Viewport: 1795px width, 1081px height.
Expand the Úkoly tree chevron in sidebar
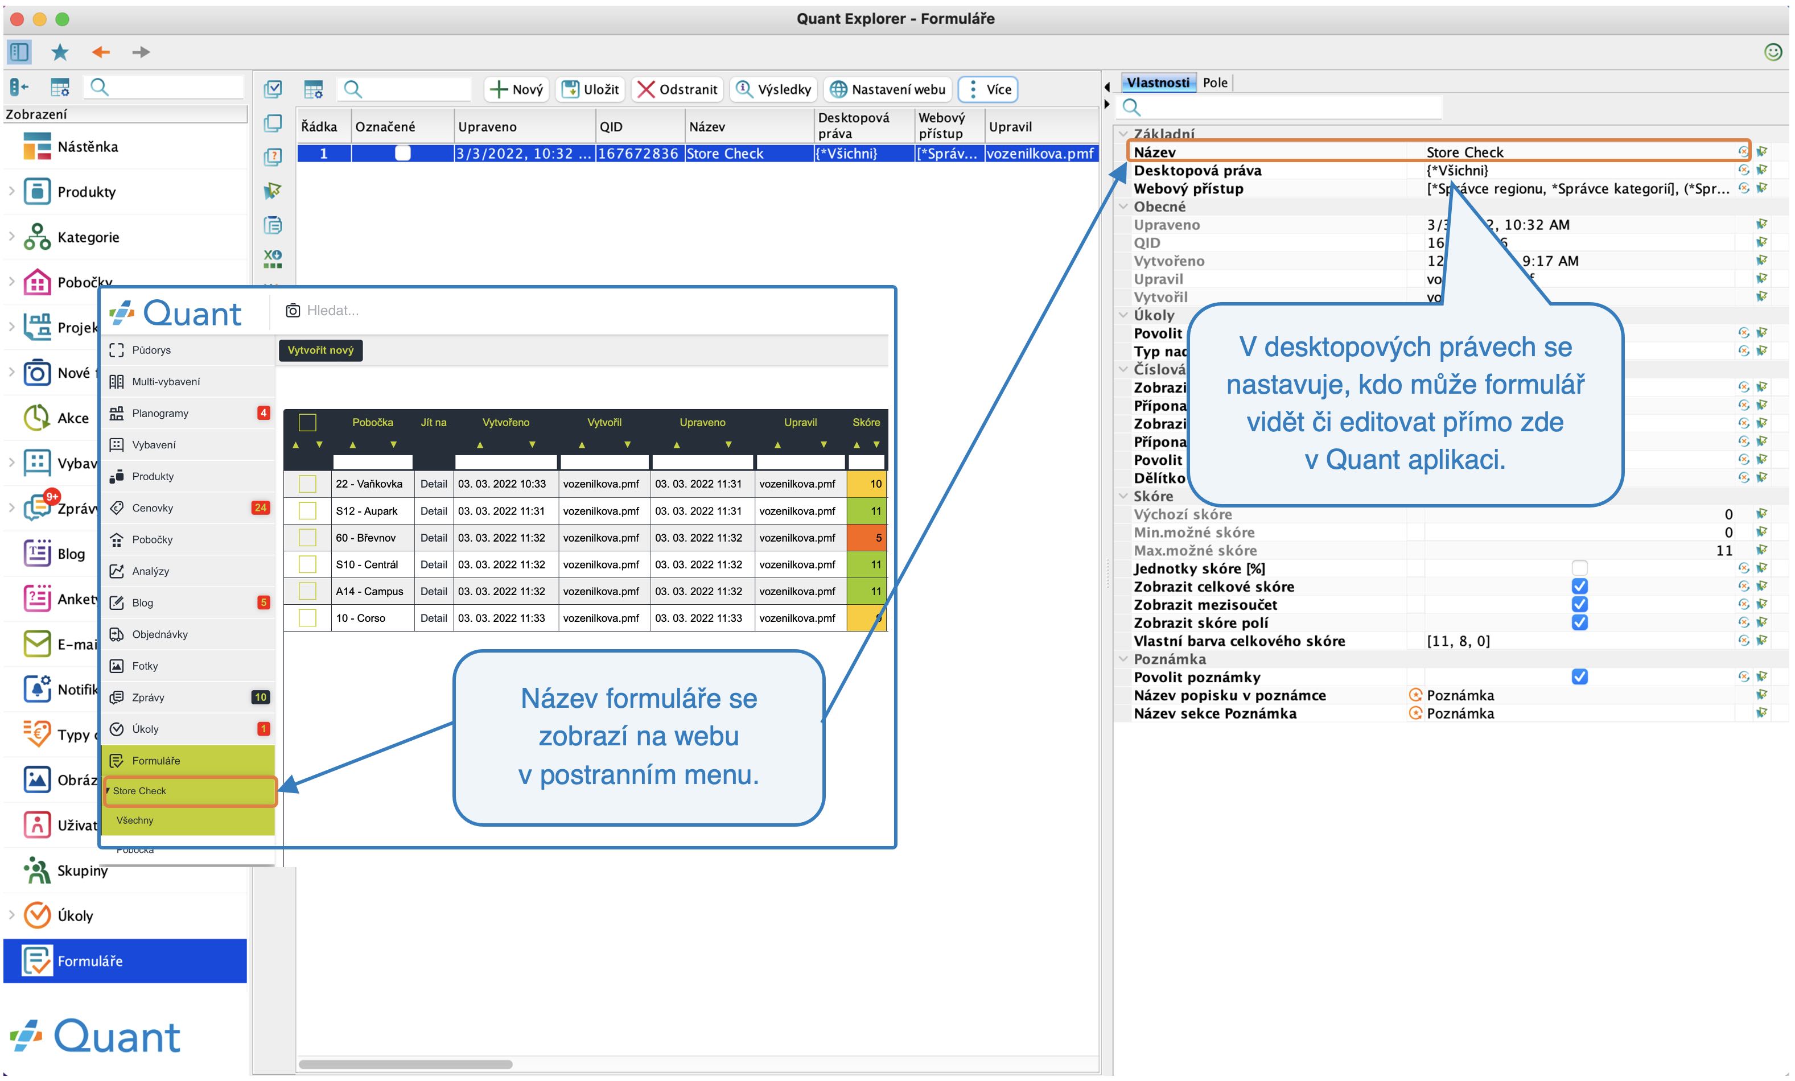[x=11, y=915]
